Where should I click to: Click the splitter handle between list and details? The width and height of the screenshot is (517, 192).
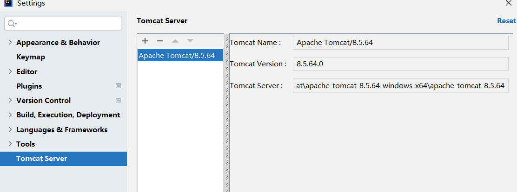pos(226,113)
